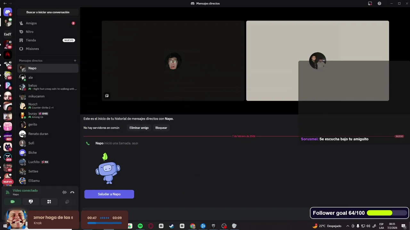
Task: Click muted indicator on left video tile
Action: [x=107, y=96]
